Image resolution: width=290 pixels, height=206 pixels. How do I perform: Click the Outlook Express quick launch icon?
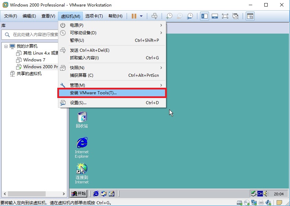(104, 194)
